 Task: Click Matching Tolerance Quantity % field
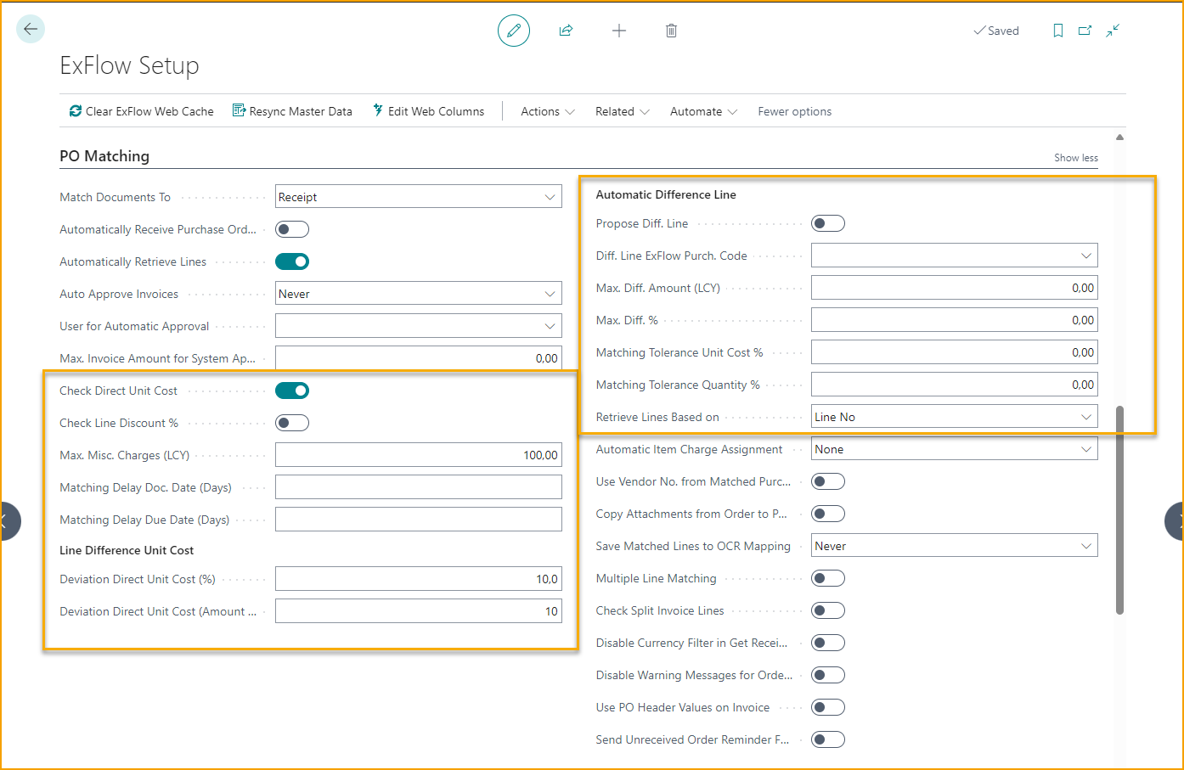[955, 385]
